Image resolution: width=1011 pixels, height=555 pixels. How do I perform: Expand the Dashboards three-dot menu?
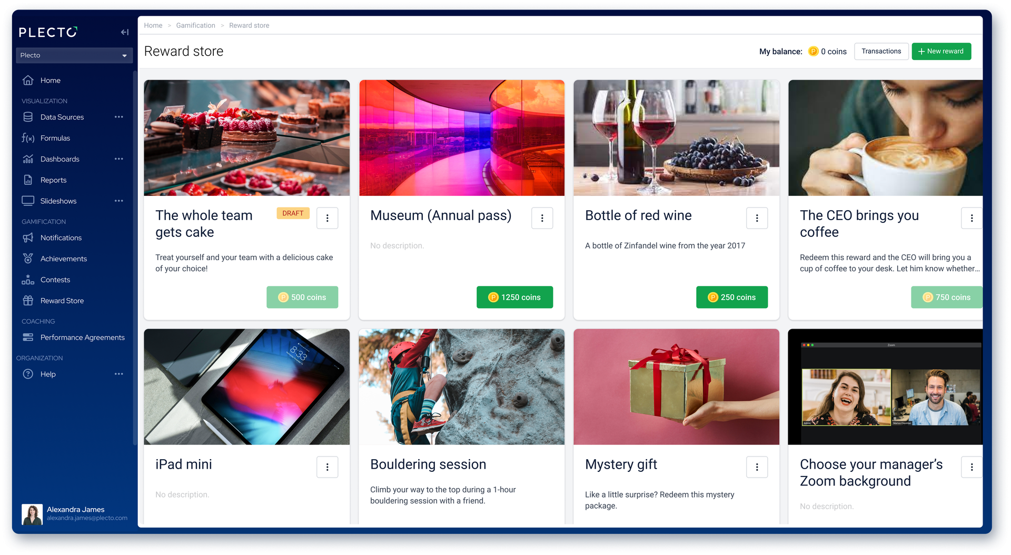click(119, 159)
